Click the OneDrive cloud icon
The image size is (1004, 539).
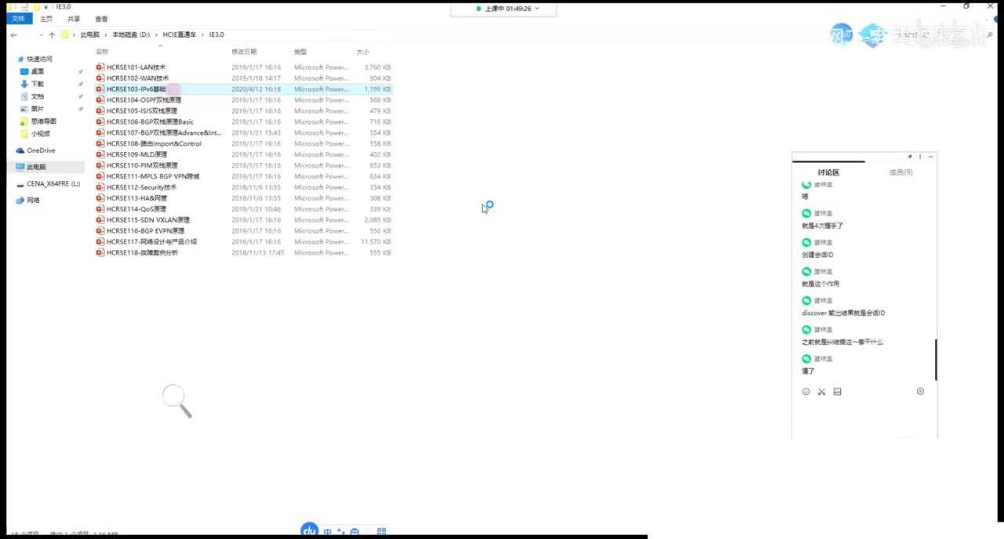click(x=20, y=150)
